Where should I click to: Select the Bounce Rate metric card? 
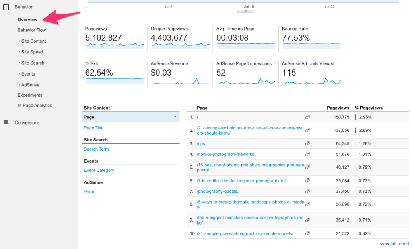coord(311,39)
